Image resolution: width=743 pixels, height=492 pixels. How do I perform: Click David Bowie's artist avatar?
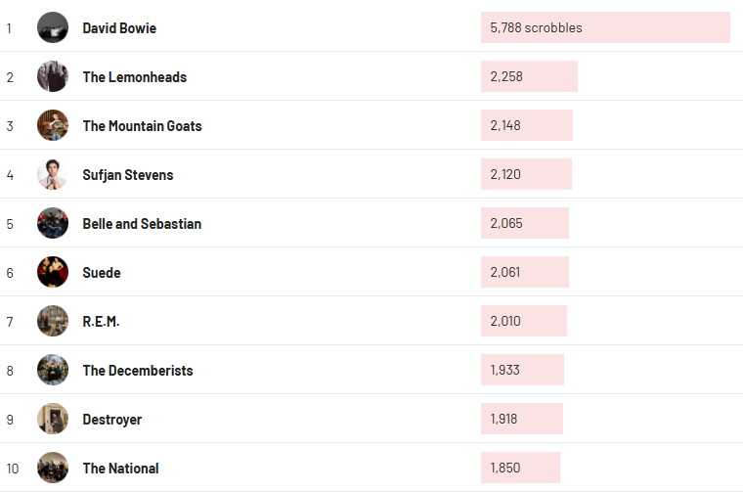(x=53, y=27)
